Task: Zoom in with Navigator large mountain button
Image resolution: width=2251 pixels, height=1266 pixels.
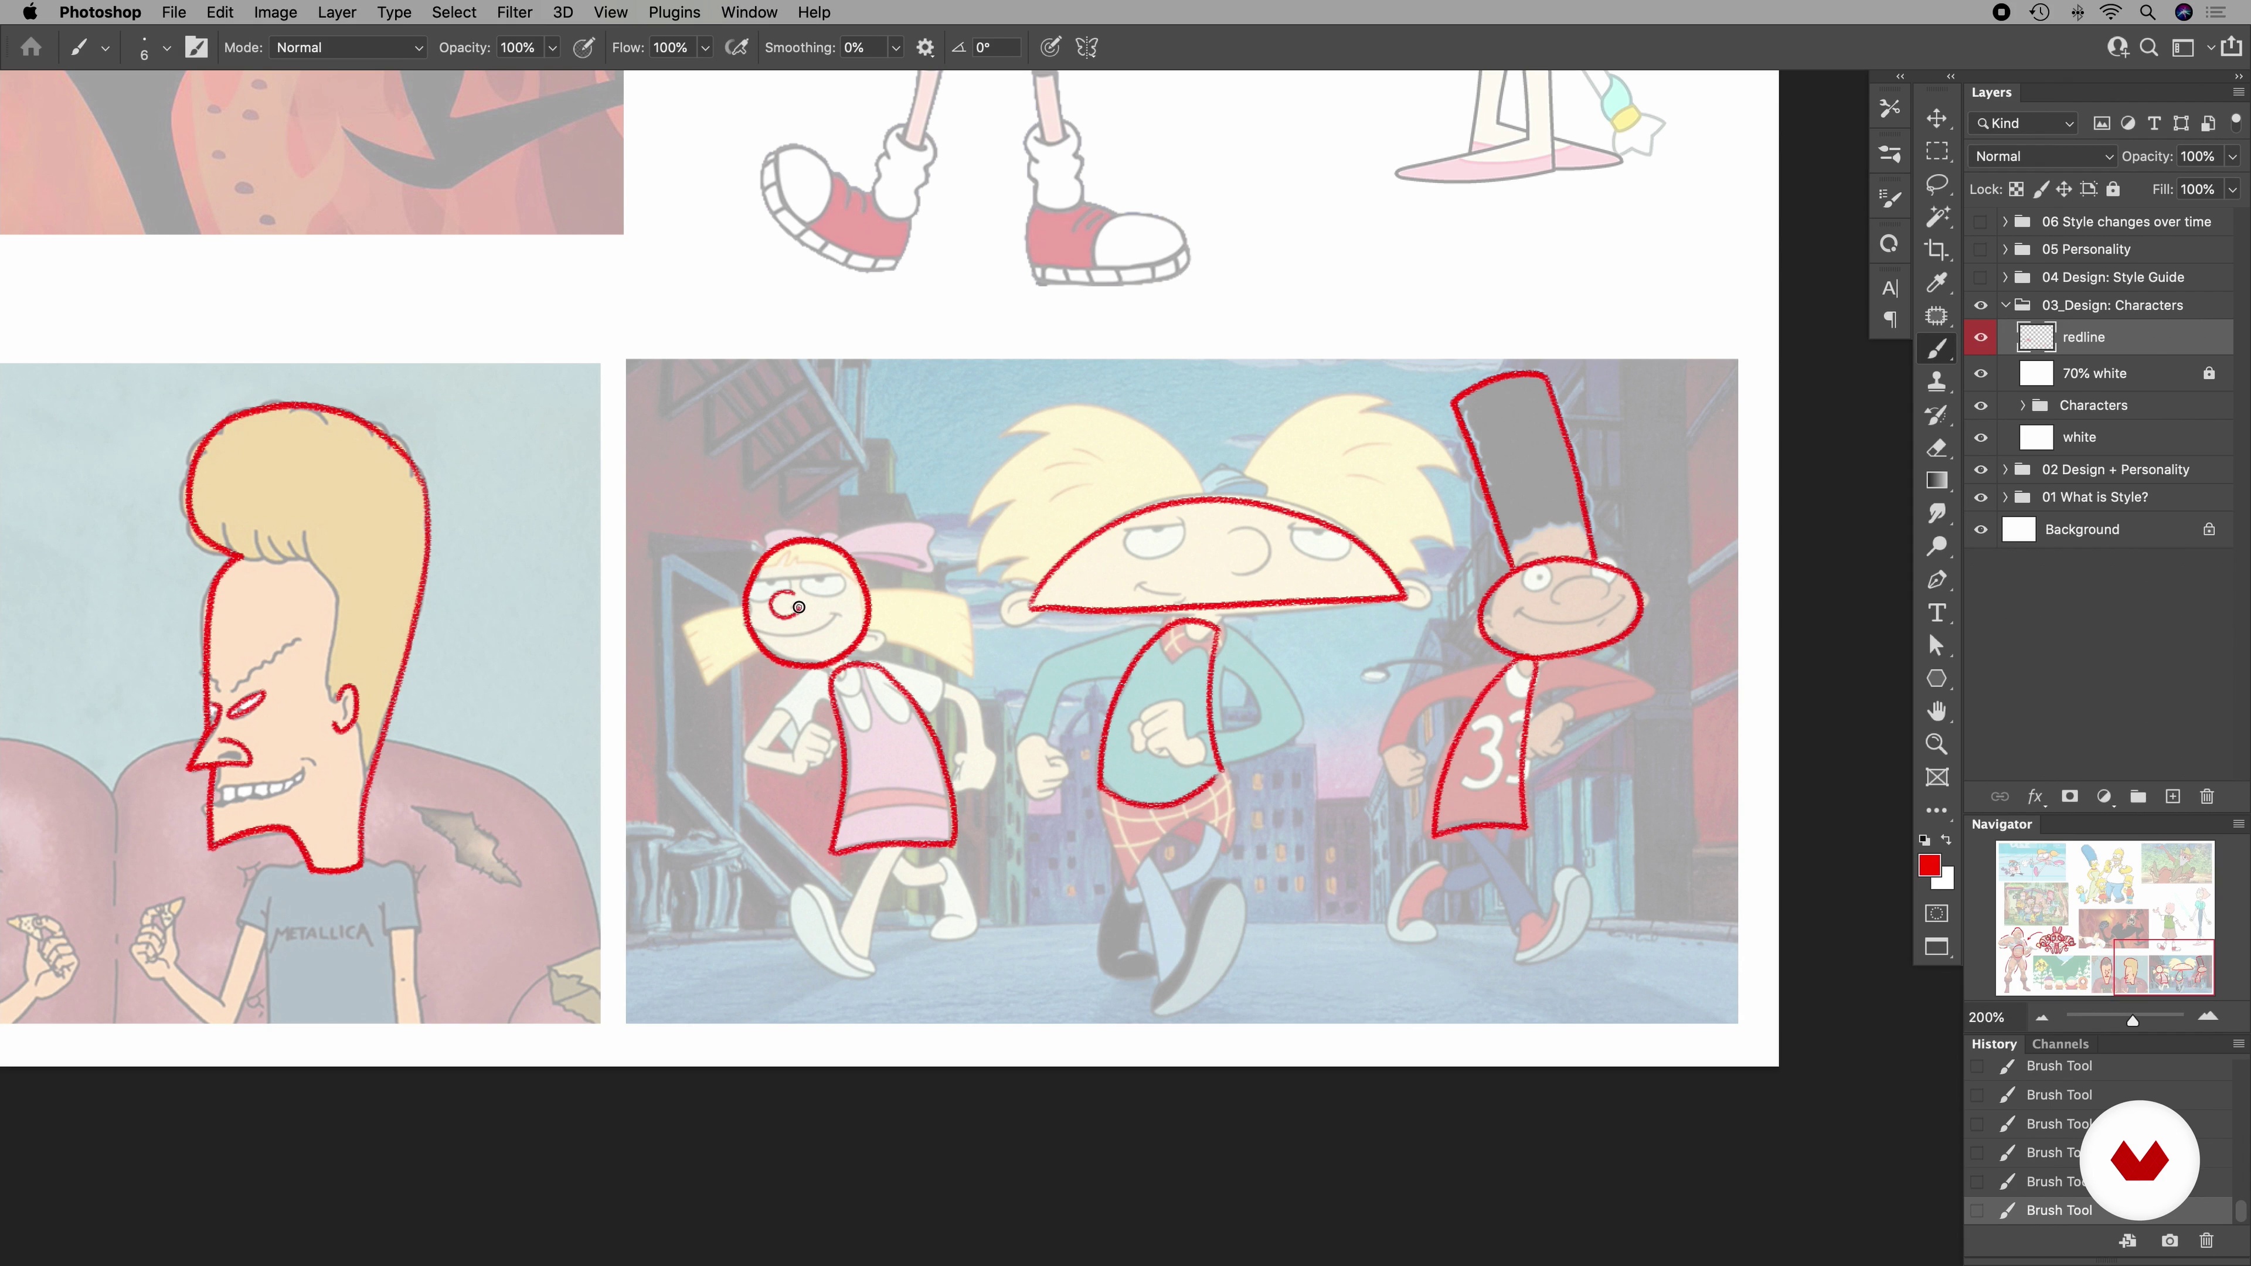Action: click(x=2208, y=1016)
